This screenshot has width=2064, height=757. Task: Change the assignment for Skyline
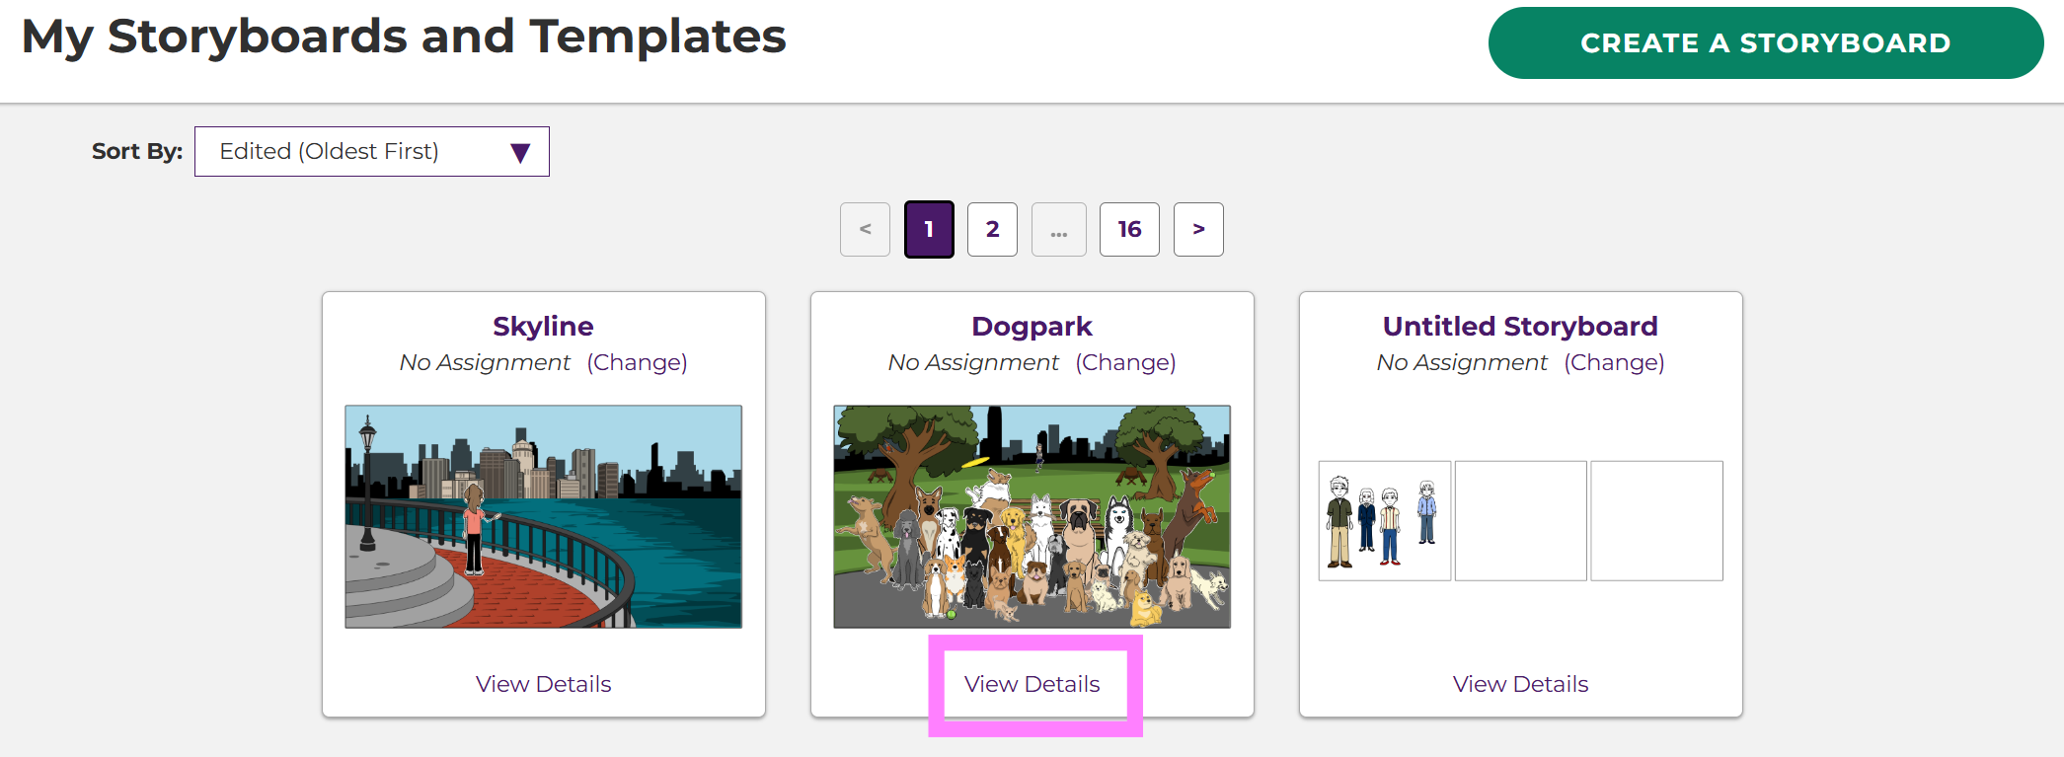pyautogui.click(x=637, y=362)
